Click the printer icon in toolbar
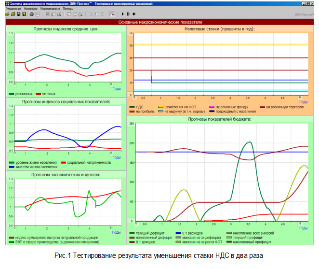The image size is (319, 269). pyautogui.click(x=31, y=14)
